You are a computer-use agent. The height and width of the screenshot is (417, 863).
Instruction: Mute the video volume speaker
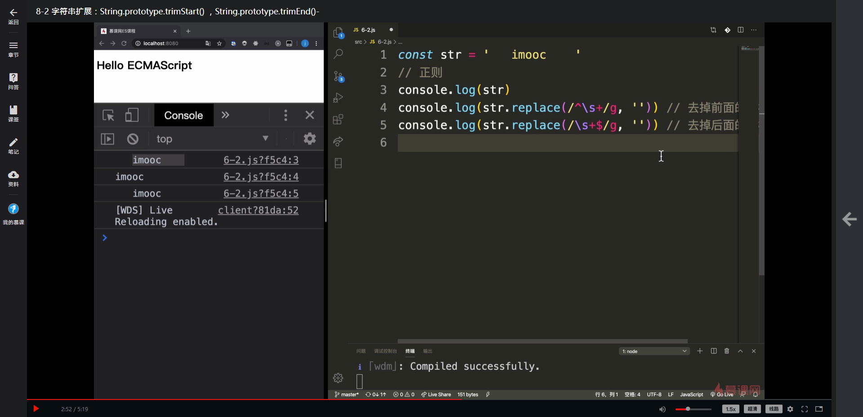[662, 409]
